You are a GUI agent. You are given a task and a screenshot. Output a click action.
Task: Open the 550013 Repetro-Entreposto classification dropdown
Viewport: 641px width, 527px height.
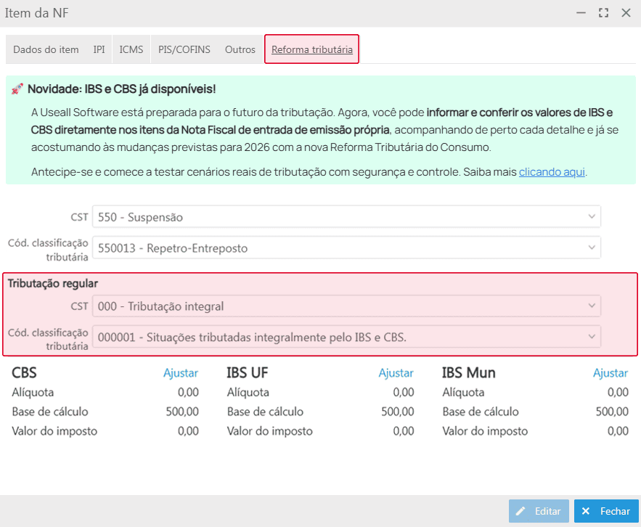[346, 248]
